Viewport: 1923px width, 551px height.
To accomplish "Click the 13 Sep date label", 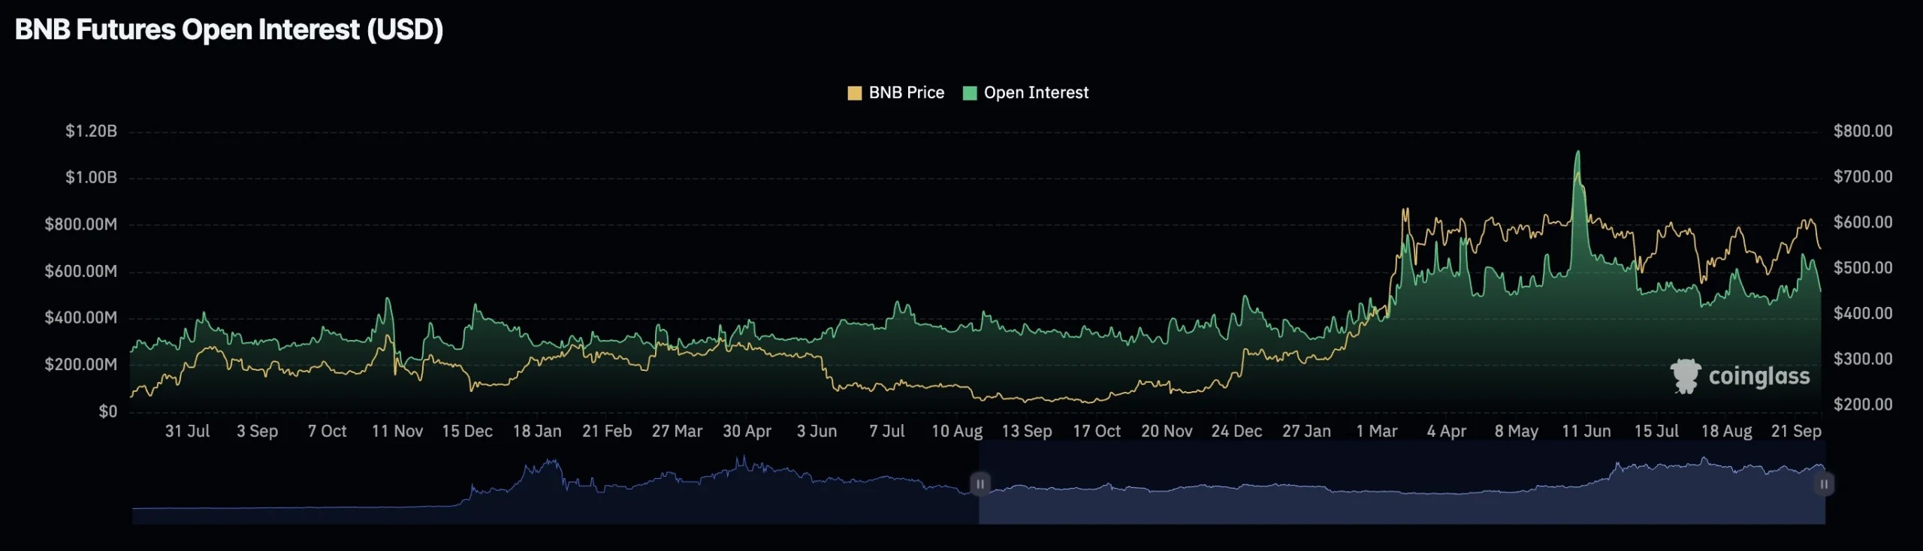I will click(1027, 432).
